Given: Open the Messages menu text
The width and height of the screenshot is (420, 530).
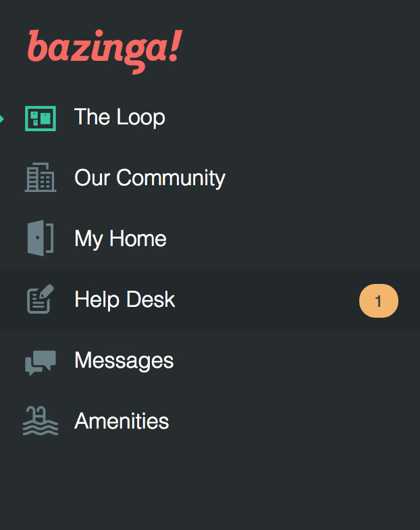Looking at the screenshot, I should (124, 360).
